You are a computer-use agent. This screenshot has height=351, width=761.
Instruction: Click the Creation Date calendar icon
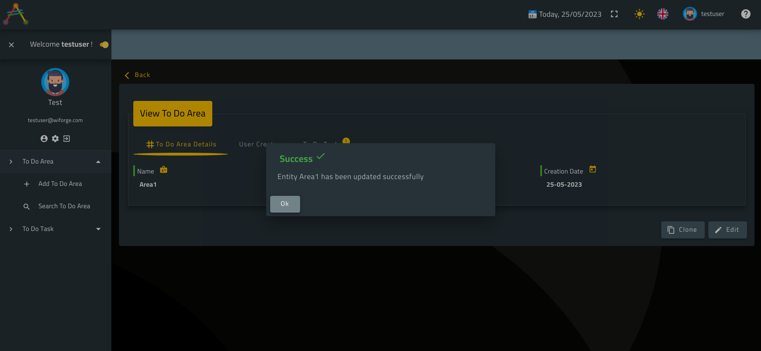click(593, 169)
